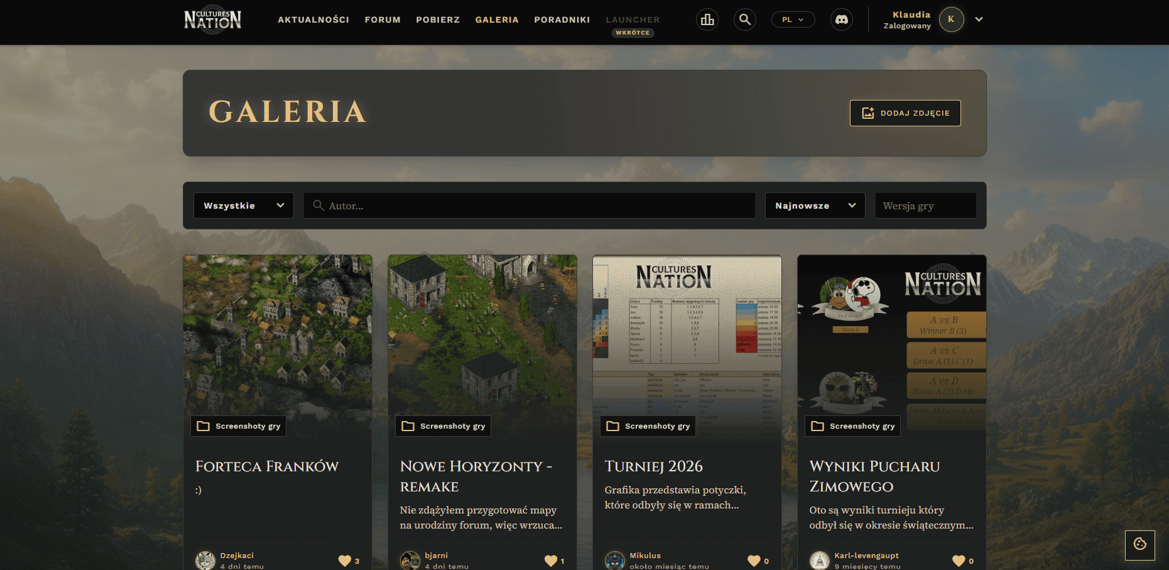This screenshot has height=570, width=1169.
Task: Open the Forum menu item
Action: tap(383, 19)
